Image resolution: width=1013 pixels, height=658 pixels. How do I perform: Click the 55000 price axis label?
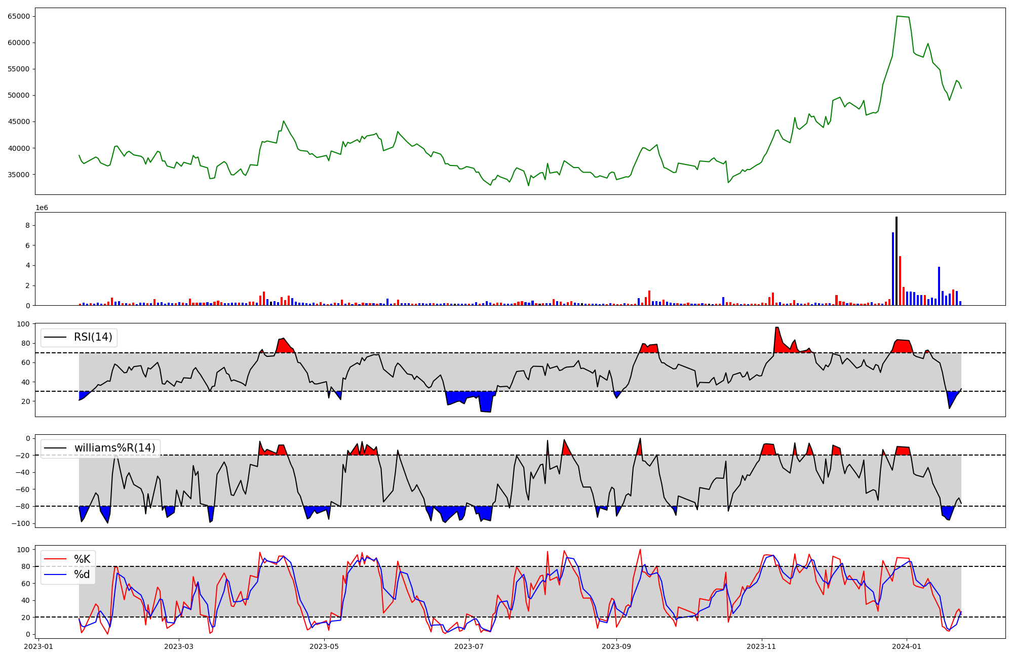tap(19, 69)
